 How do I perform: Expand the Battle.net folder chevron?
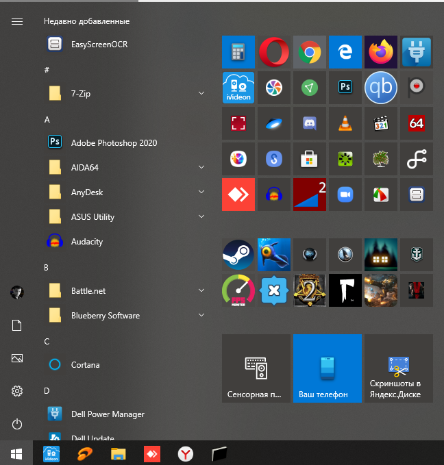(201, 290)
